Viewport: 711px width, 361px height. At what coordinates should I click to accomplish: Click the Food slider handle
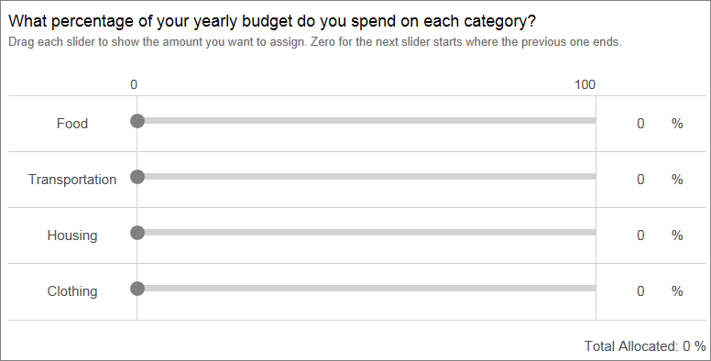(x=137, y=121)
